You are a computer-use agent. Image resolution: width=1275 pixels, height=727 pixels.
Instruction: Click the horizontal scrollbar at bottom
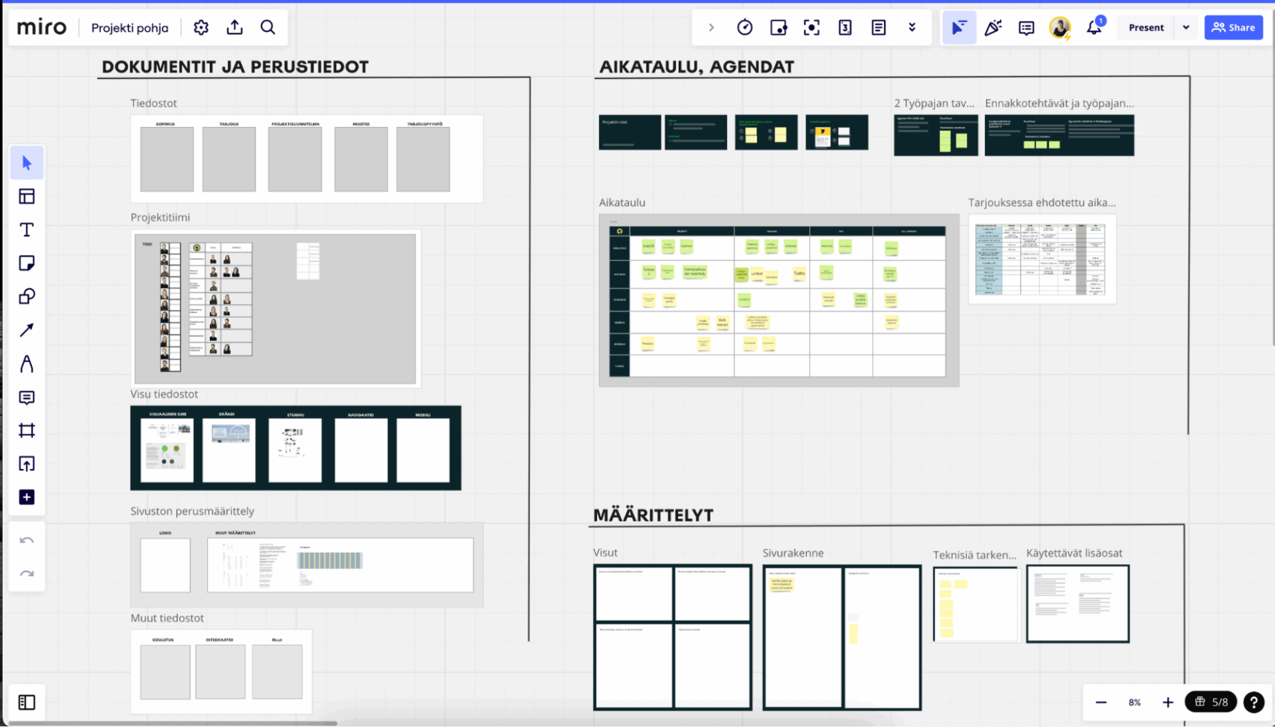[x=173, y=723]
